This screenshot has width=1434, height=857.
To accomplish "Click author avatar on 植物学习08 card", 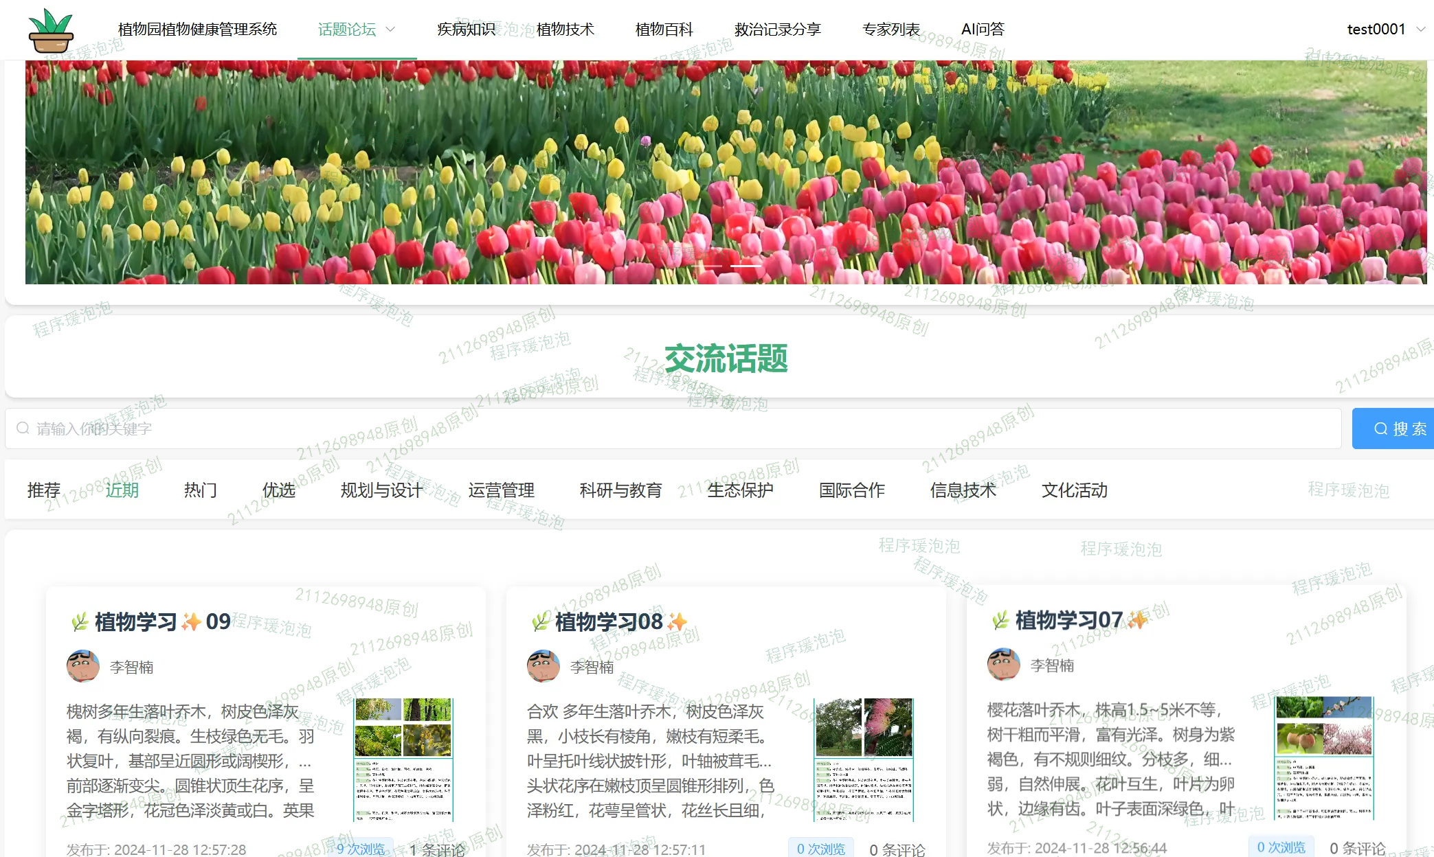I will click(x=543, y=666).
